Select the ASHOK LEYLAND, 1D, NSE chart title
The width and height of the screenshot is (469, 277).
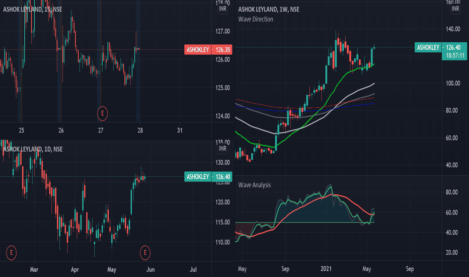point(33,149)
